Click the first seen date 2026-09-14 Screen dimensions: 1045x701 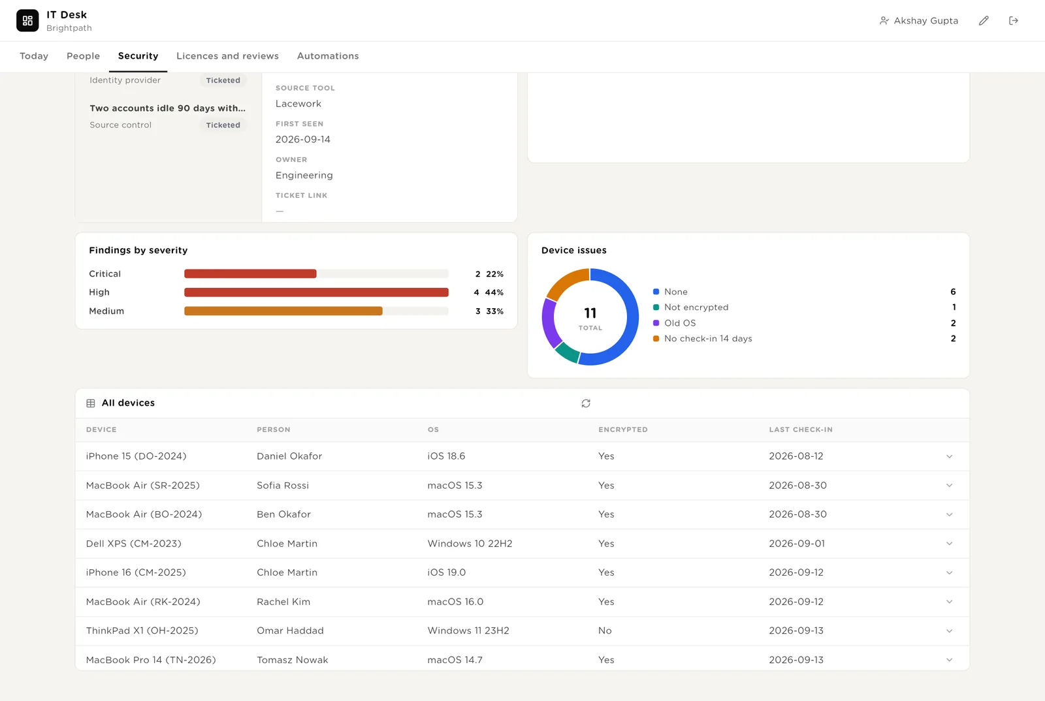[303, 140]
